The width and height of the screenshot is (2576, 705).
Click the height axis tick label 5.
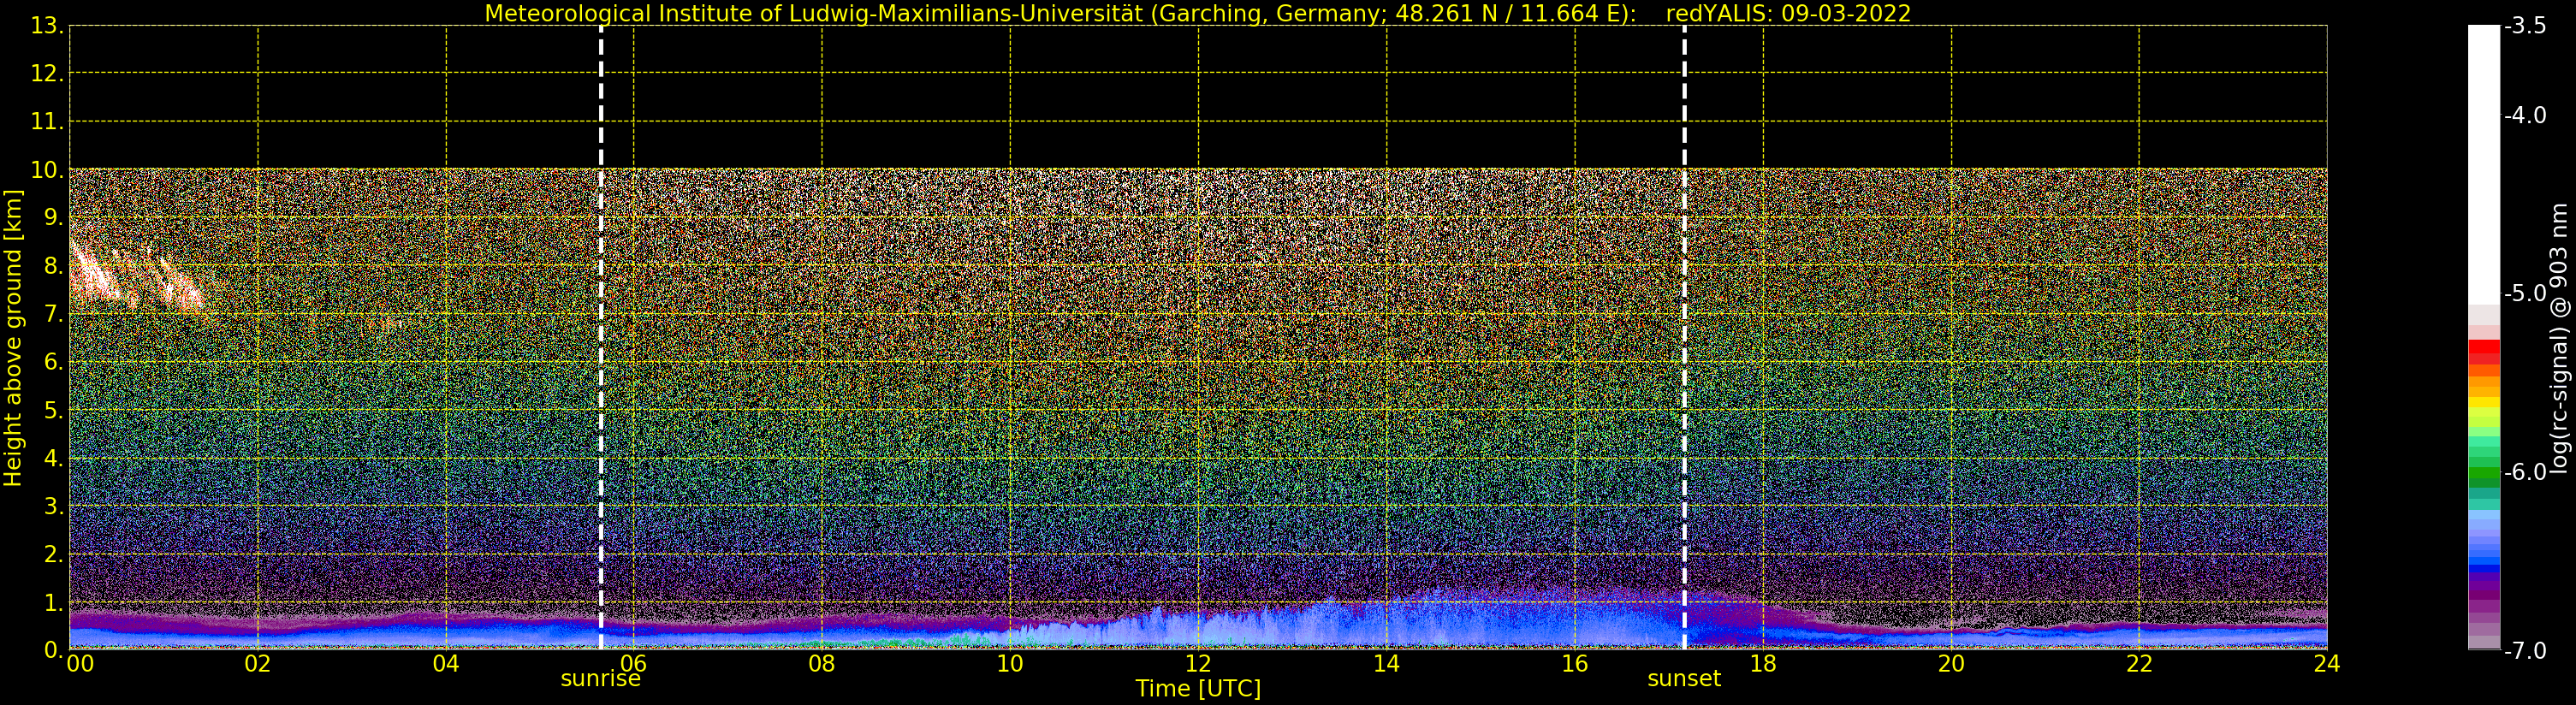(x=52, y=410)
